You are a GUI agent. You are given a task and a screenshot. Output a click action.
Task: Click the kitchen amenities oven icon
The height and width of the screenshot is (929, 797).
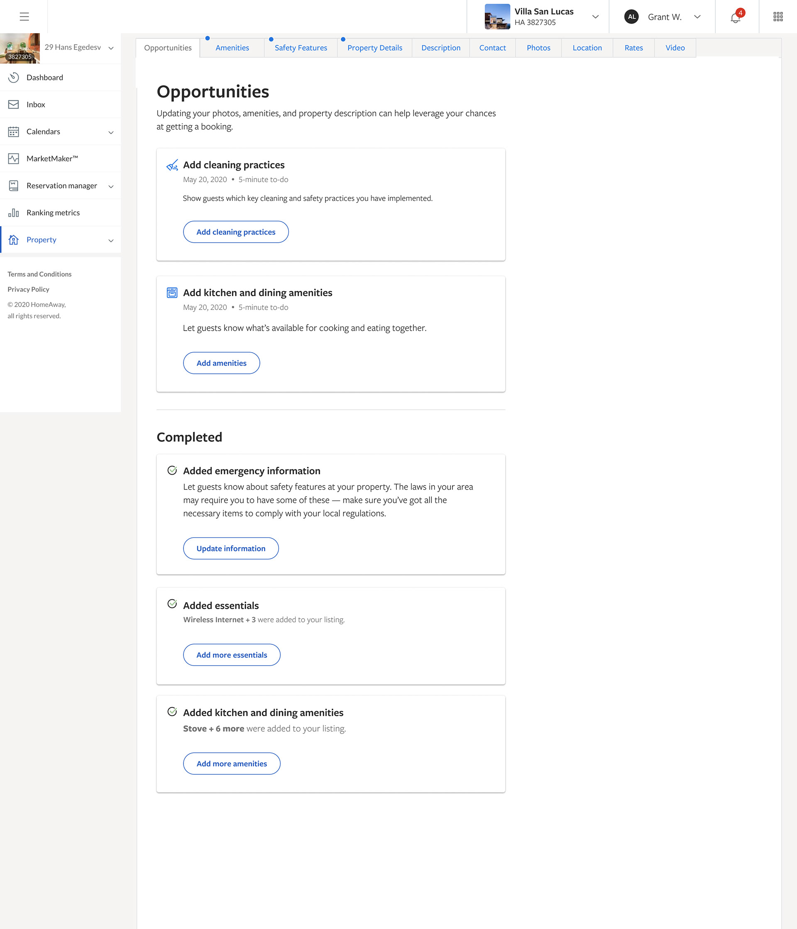tap(172, 293)
